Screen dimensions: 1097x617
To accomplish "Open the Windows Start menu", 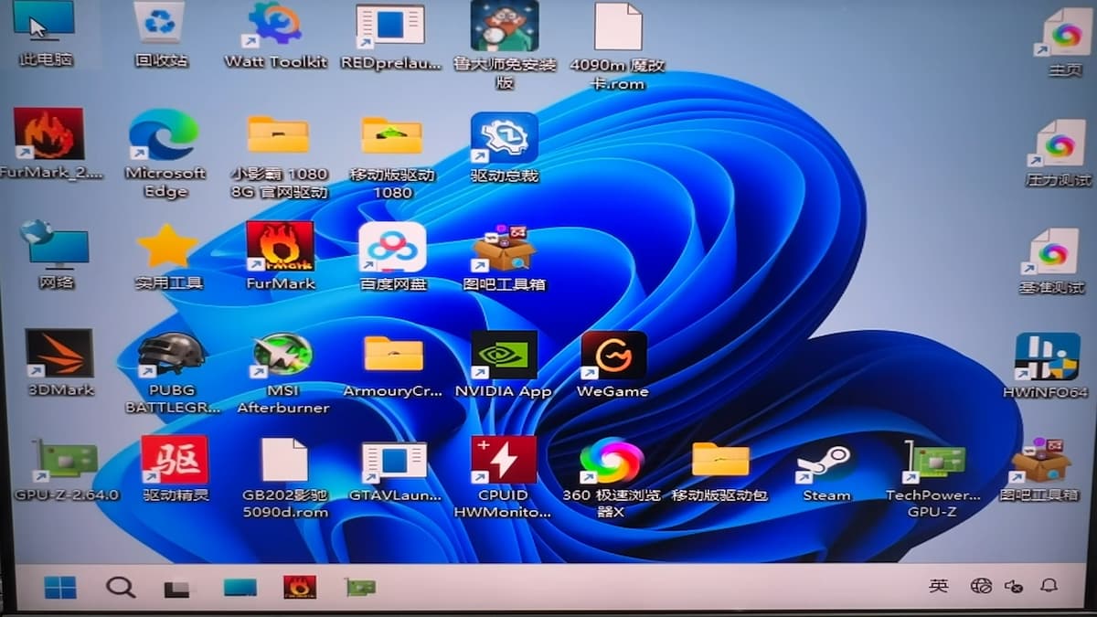I will [x=60, y=587].
